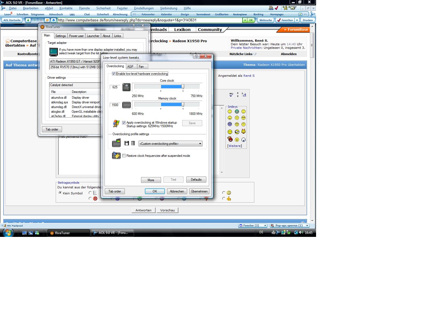Click the suspended-mode restore brush icon
Screen dimensions: 439x329
[116, 155]
